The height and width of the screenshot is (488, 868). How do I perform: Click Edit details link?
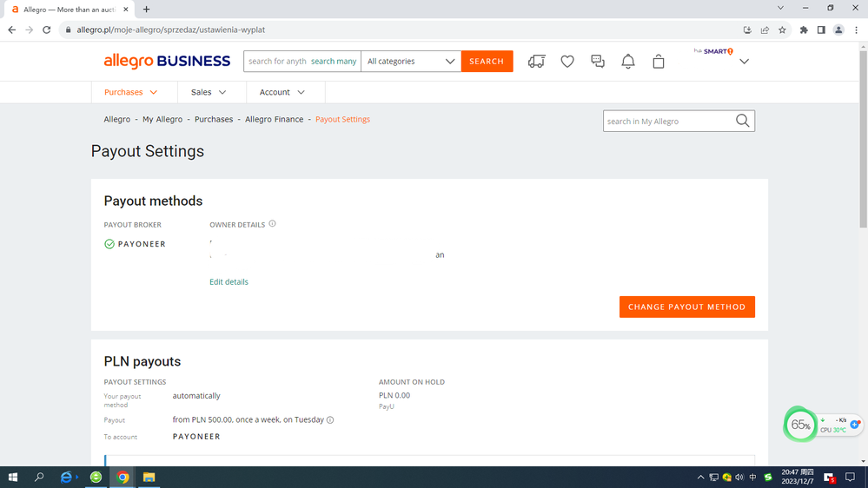point(229,282)
